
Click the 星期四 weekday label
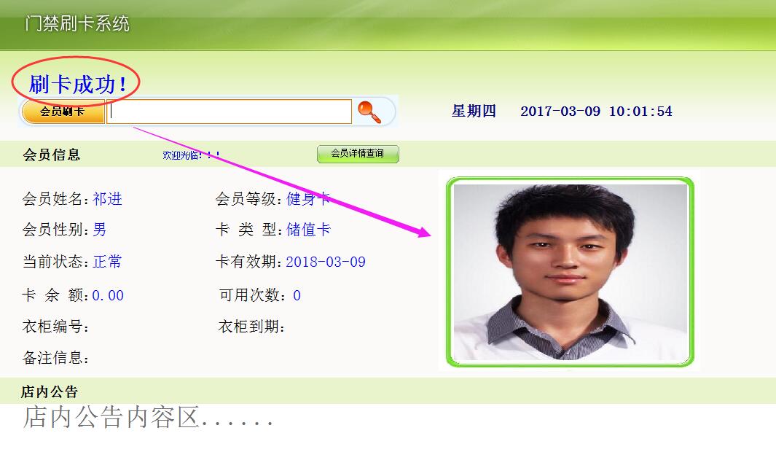tap(474, 111)
